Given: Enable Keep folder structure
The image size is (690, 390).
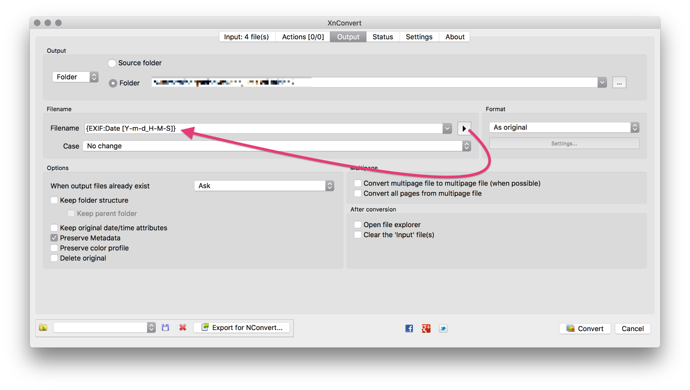Looking at the screenshot, I should pyautogui.click(x=54, y=200).
